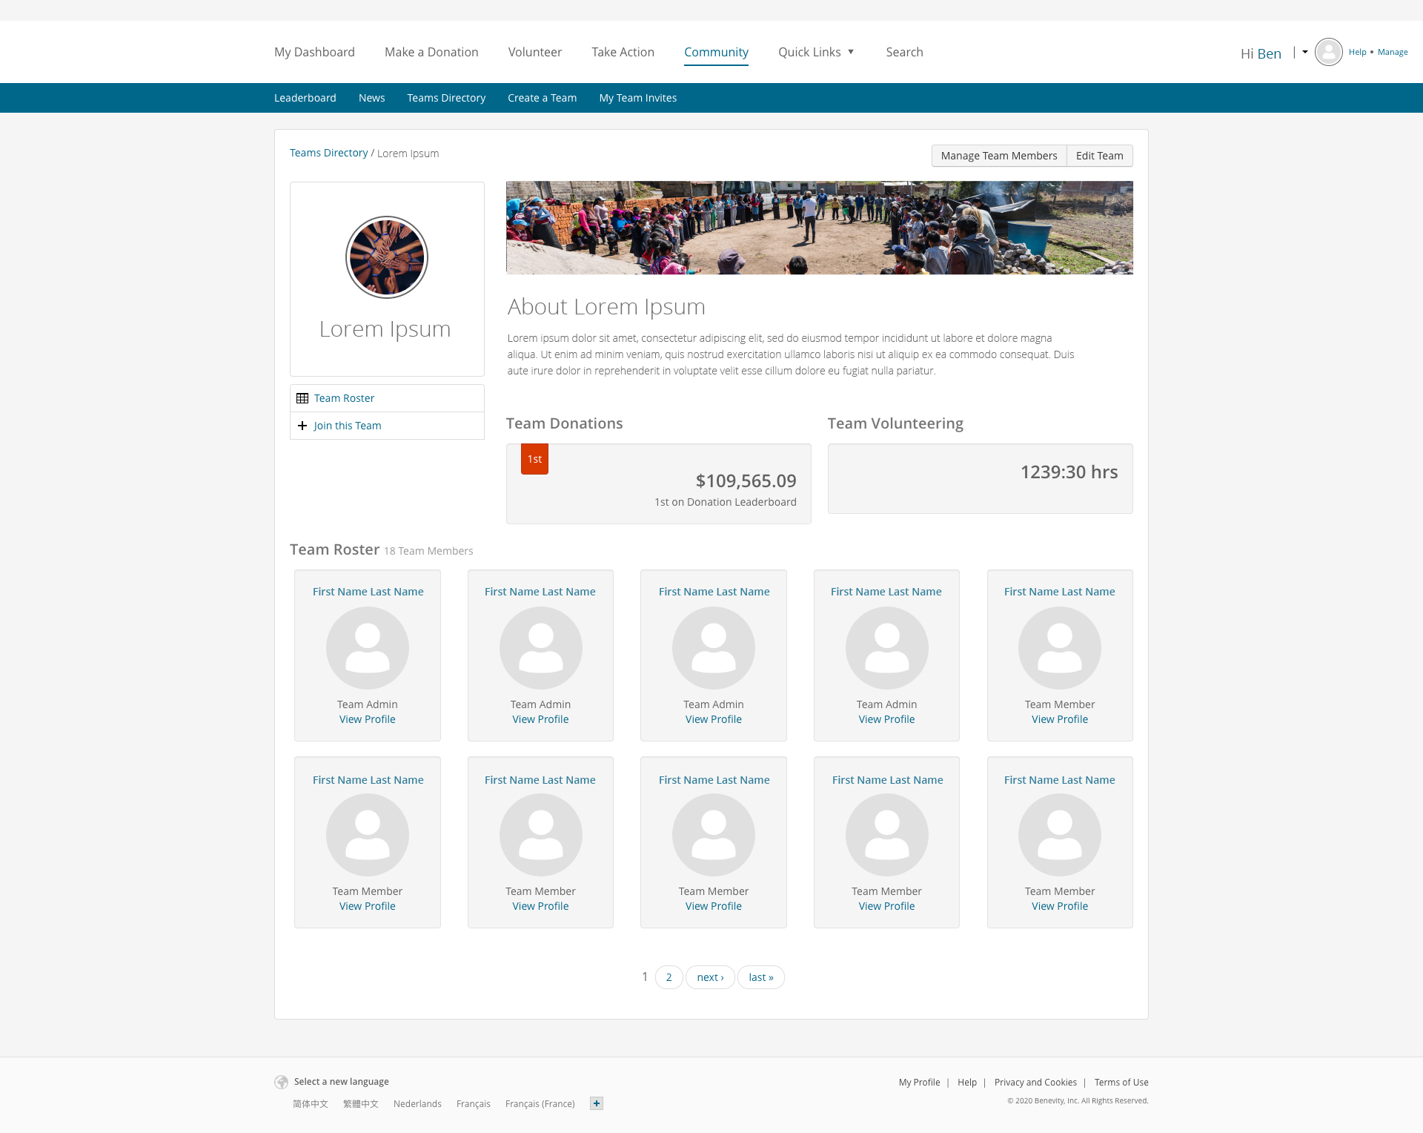Open Privacy and Cookies in footer
1423x1133 pixels.
click(x=1035, y=1083)
